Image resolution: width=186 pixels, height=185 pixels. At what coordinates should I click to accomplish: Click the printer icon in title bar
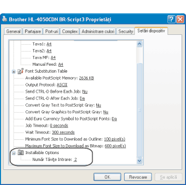pos(4,19)
